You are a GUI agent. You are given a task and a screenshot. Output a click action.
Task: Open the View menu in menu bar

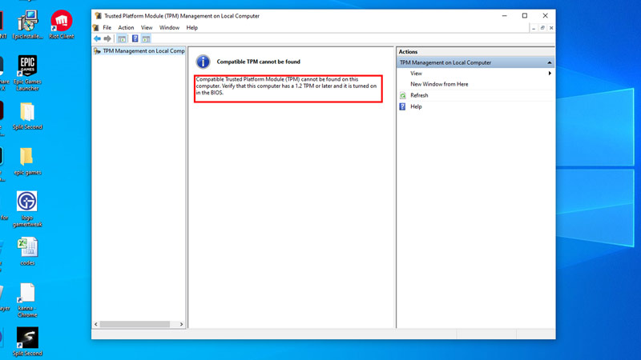(147, 28)
